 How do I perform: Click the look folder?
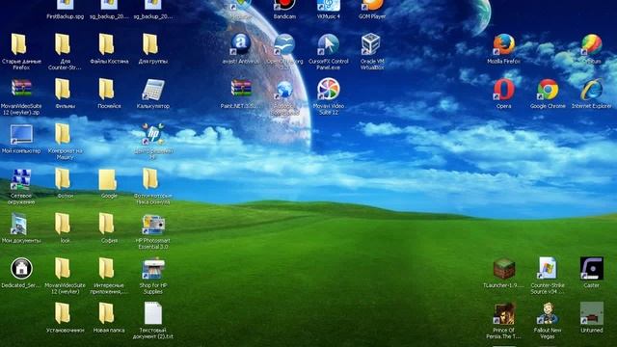tap(63, 224)
